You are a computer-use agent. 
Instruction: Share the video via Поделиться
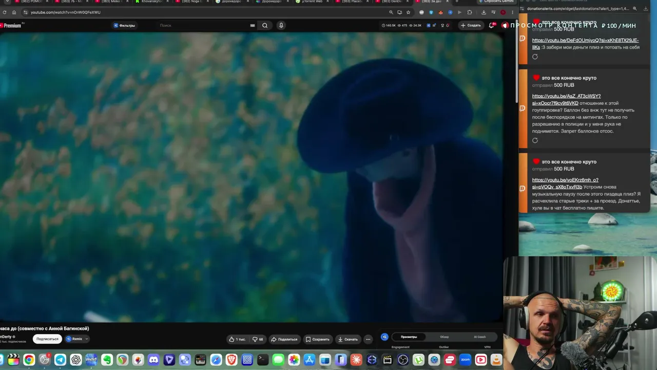pyautogui.click(x=284, y=339)
